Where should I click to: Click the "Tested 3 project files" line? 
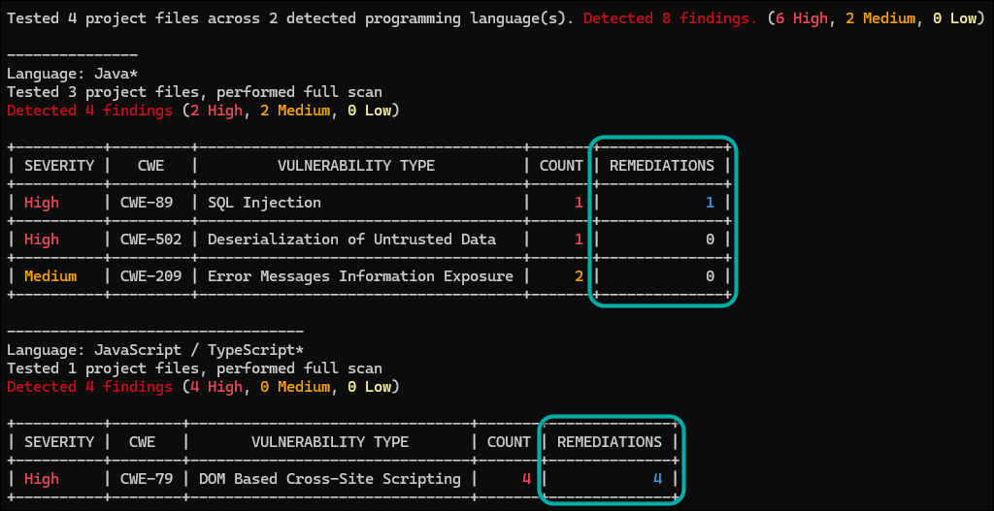click(x=194, y=92)
